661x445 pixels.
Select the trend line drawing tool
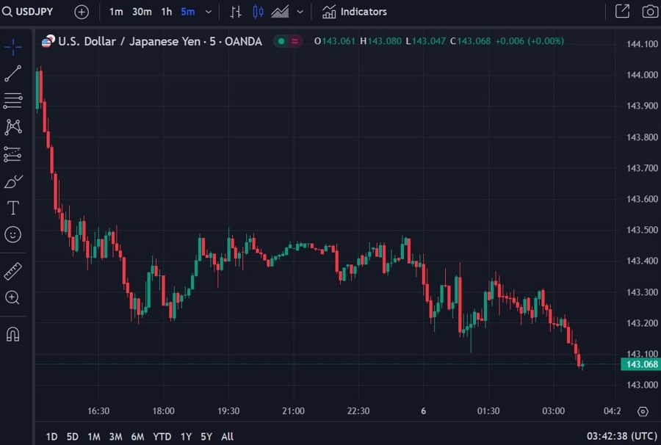tap(13, 73)
